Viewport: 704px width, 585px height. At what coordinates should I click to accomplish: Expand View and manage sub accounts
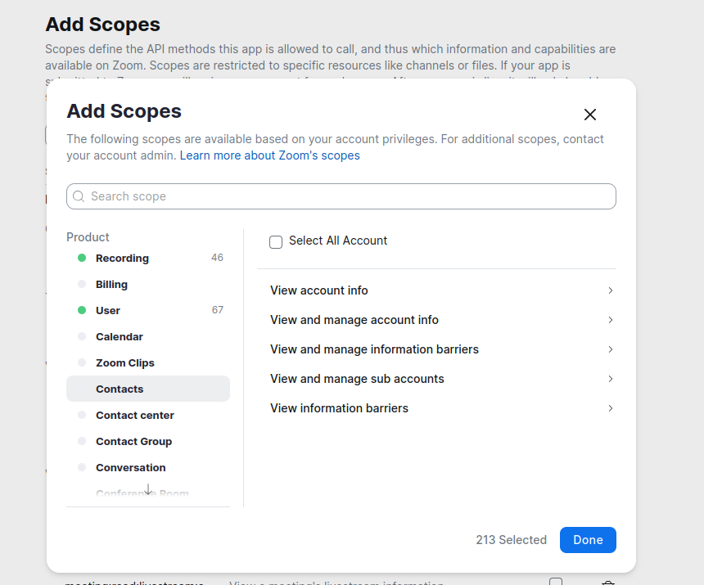(x=442, y=379)
